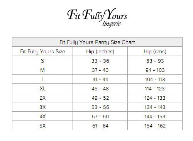
Task: Select size L cell
Action: click(42, 79)
